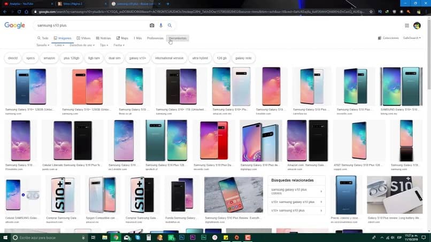Expand related search s10+ samsung galaxy s10 plus

coord(297,202)
